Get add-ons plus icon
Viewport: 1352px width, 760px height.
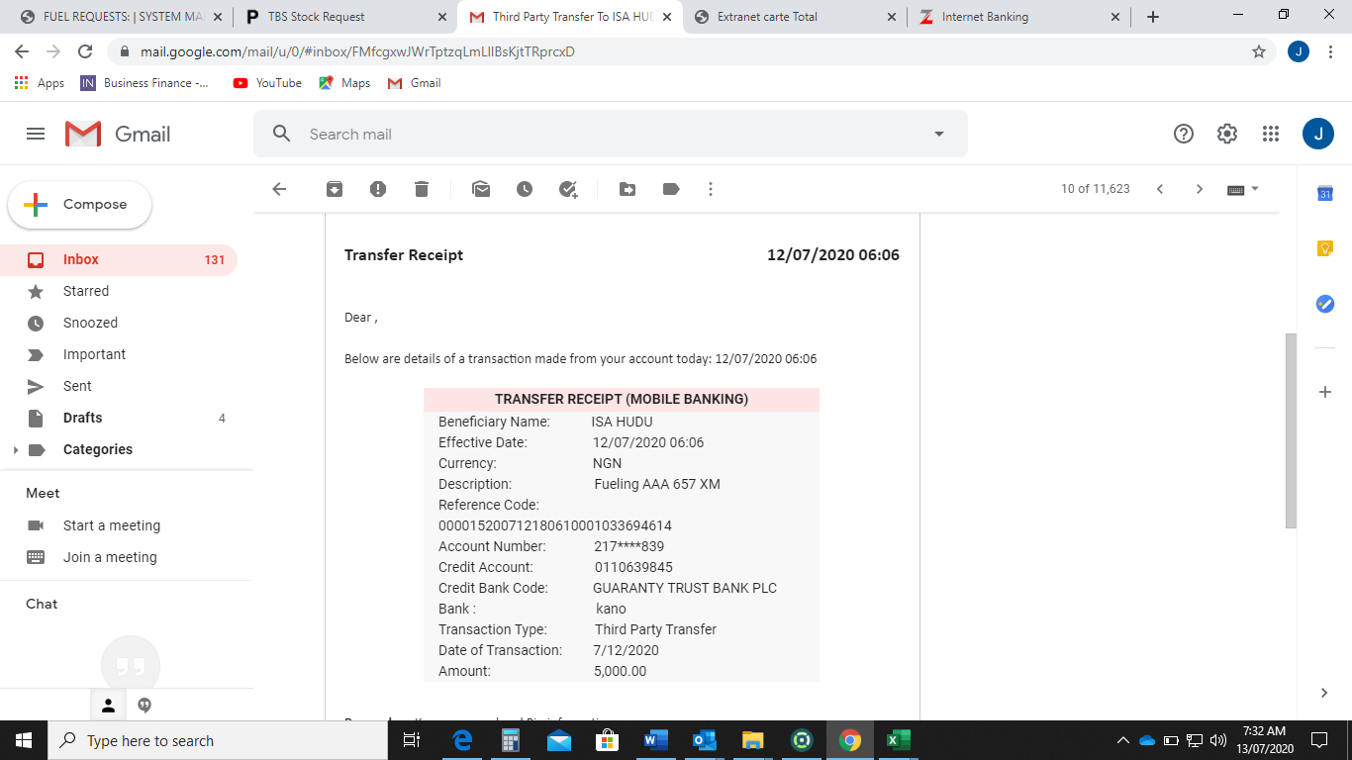point(1325,392)
